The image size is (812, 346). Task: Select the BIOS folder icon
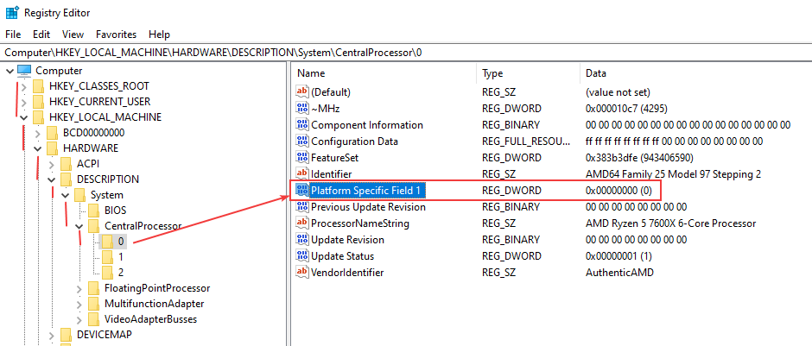pos(94,211)
